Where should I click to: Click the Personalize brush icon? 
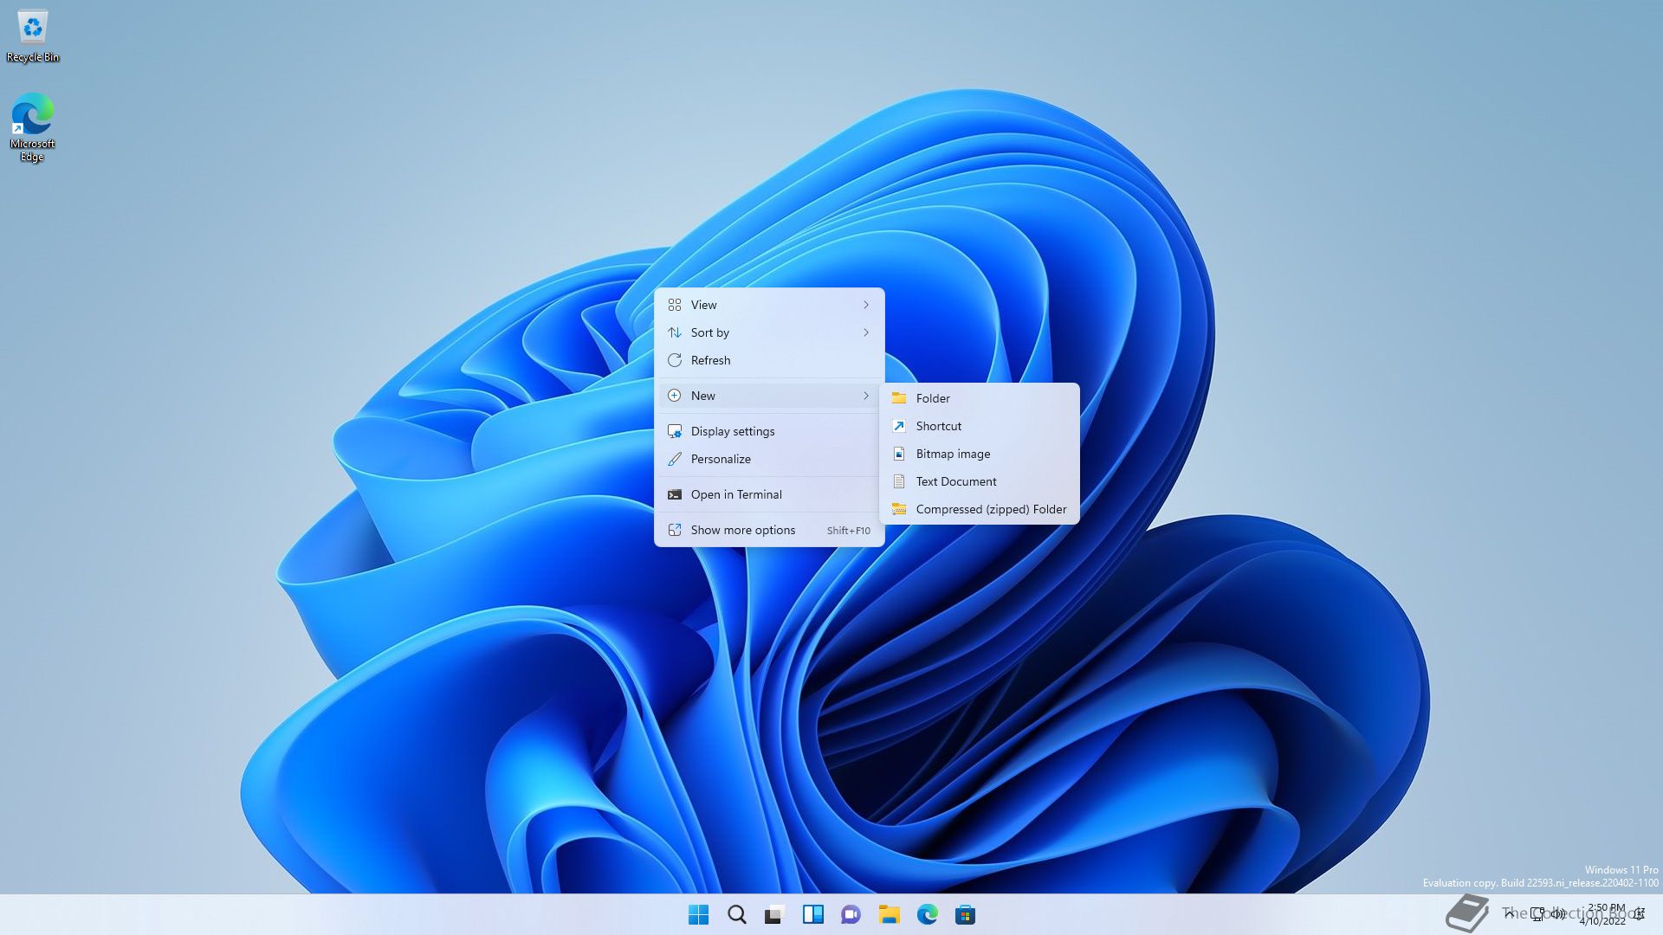click(x=675, y=459)
